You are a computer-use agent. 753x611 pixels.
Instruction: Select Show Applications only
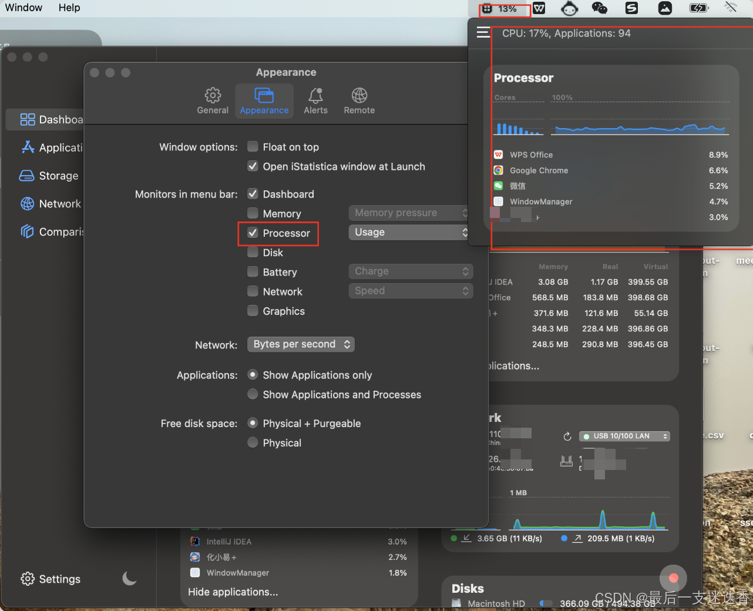pos(253,374)
